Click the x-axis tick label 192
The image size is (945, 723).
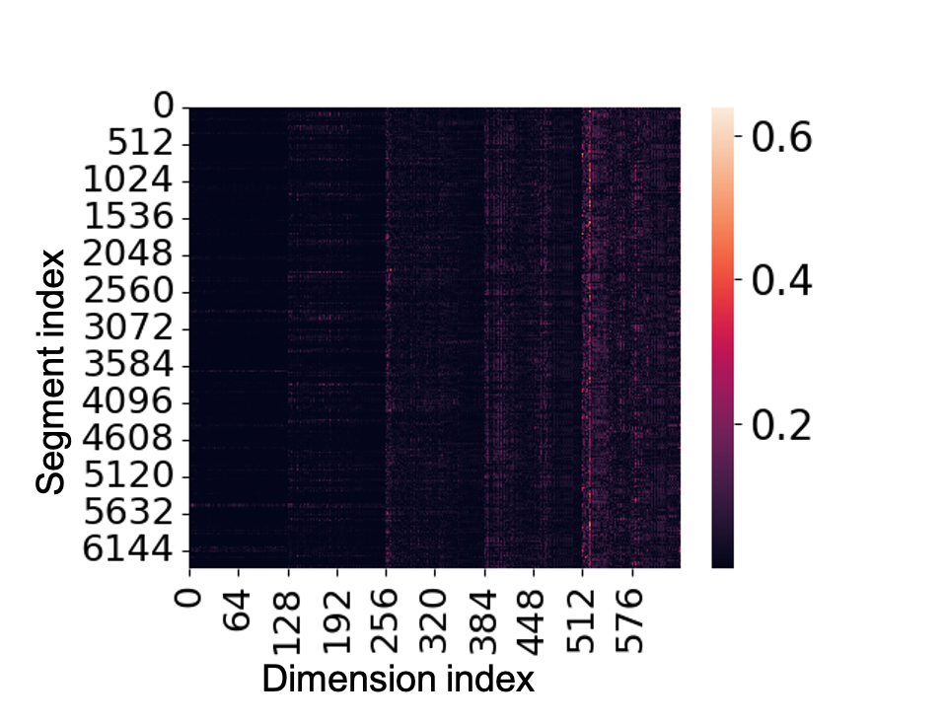pyautogui.click(x=337, y=622)
